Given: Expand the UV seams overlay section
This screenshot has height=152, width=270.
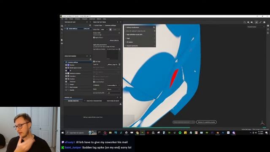Looking at the screenshot, I should point(126,42).
